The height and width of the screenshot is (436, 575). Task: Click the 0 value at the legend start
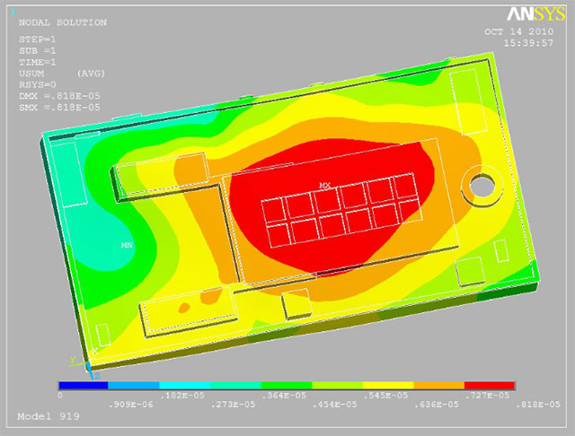(60, 395)
